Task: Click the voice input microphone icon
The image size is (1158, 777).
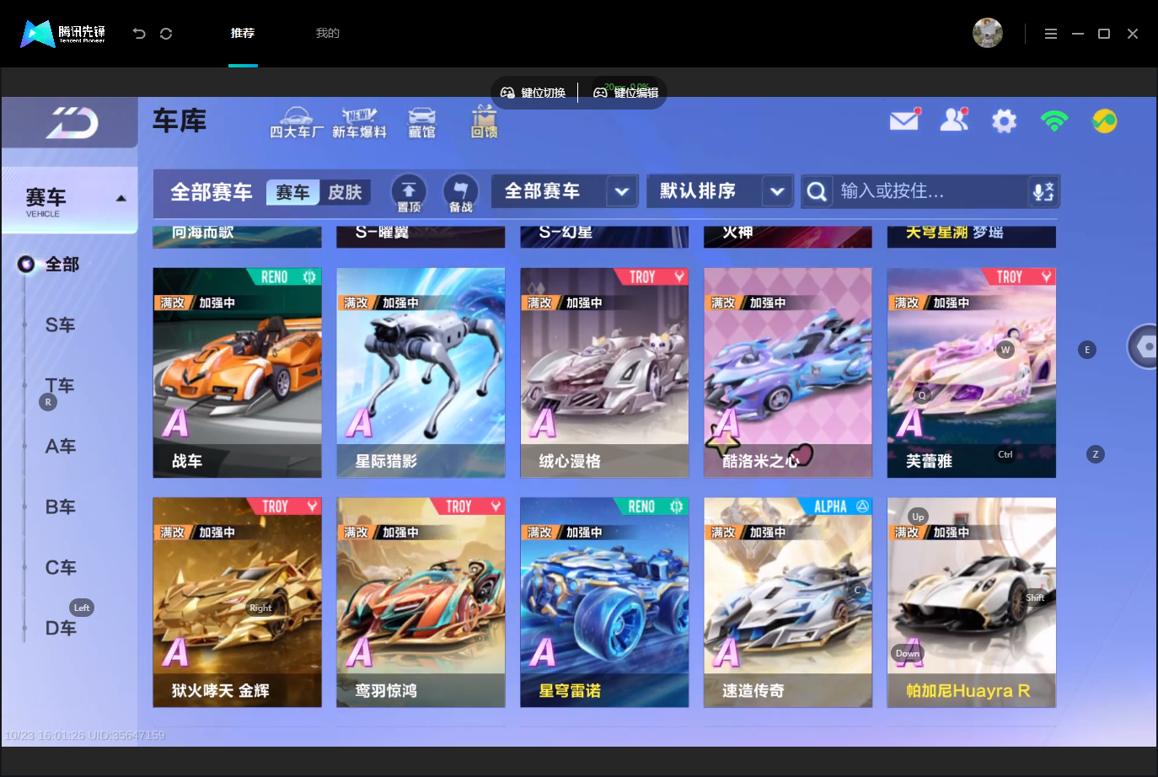Action: coord(1043,191)
